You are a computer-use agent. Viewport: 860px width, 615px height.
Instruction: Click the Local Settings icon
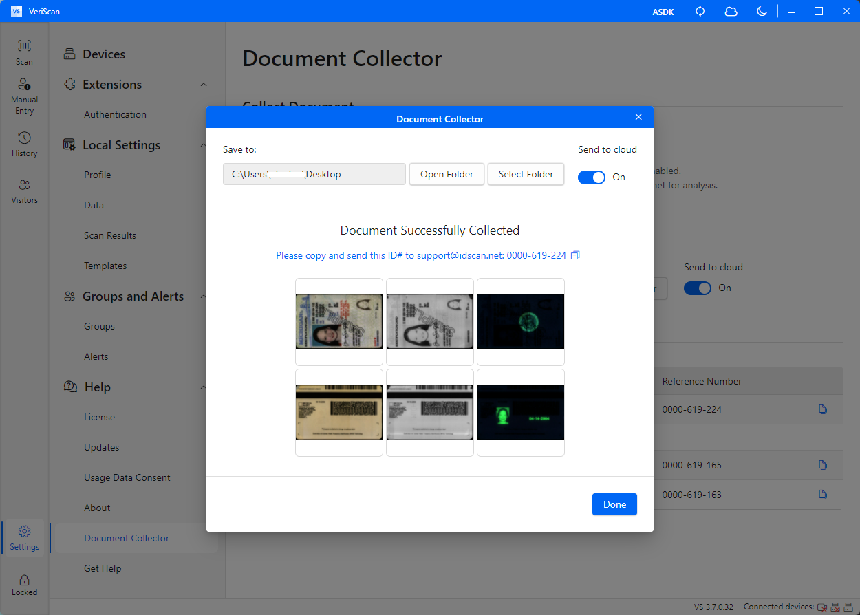[x=69, y=145]
